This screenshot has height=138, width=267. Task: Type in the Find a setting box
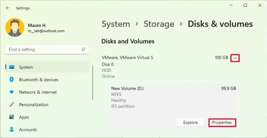tap(44, 50)
